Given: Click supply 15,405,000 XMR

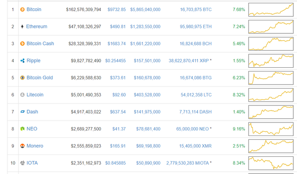Looking at the screenshot, I should point(195,146).
